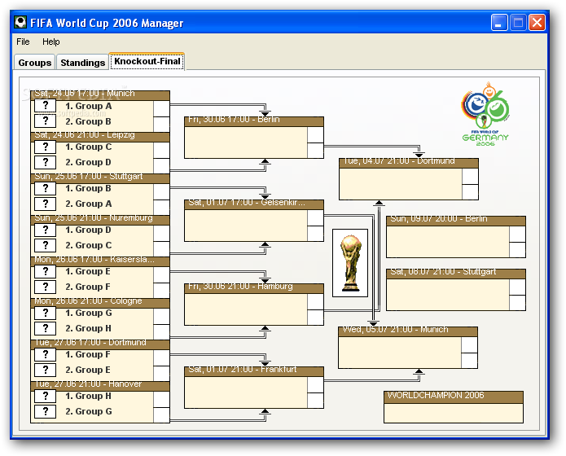Minimize the World Cup Manager window
Screen dimensions: 566x456
point(499,23)
